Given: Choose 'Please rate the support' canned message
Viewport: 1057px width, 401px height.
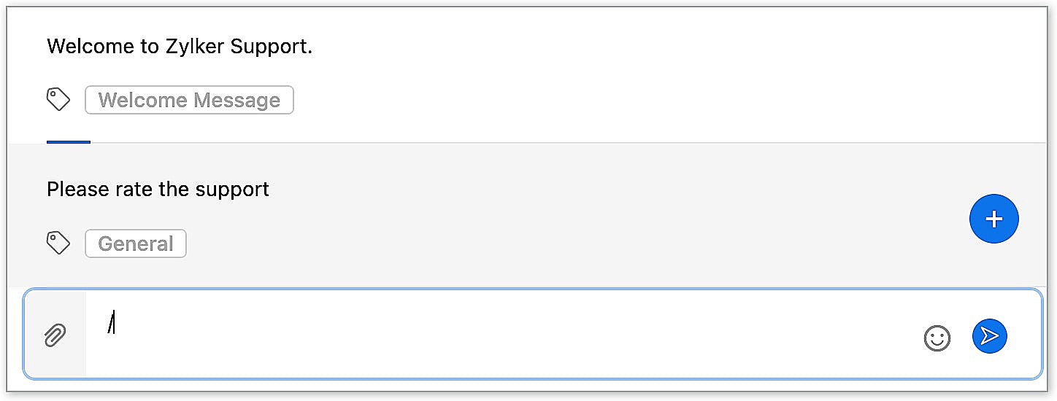Looking at the screenshot, I should tap(158, 190).
